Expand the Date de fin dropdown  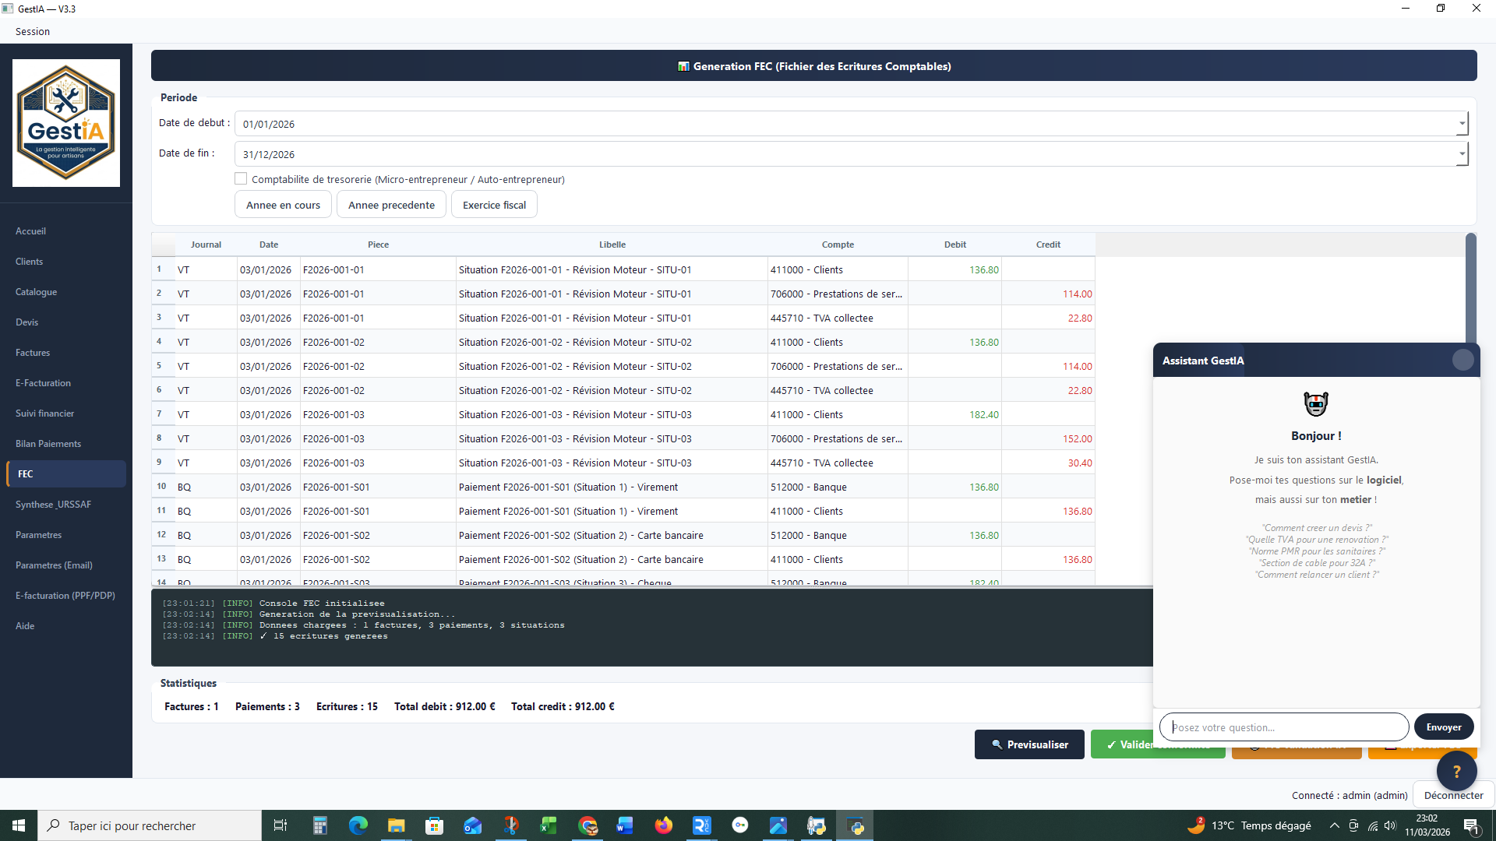click(1462, 153)
